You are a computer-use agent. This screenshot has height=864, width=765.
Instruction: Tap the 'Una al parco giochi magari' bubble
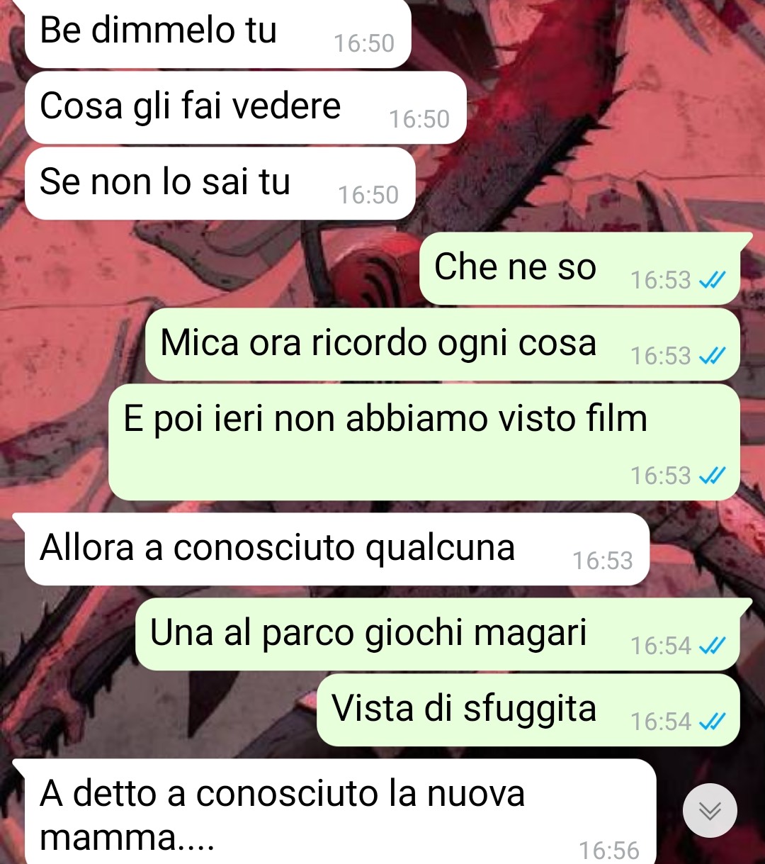pos(443,634)
